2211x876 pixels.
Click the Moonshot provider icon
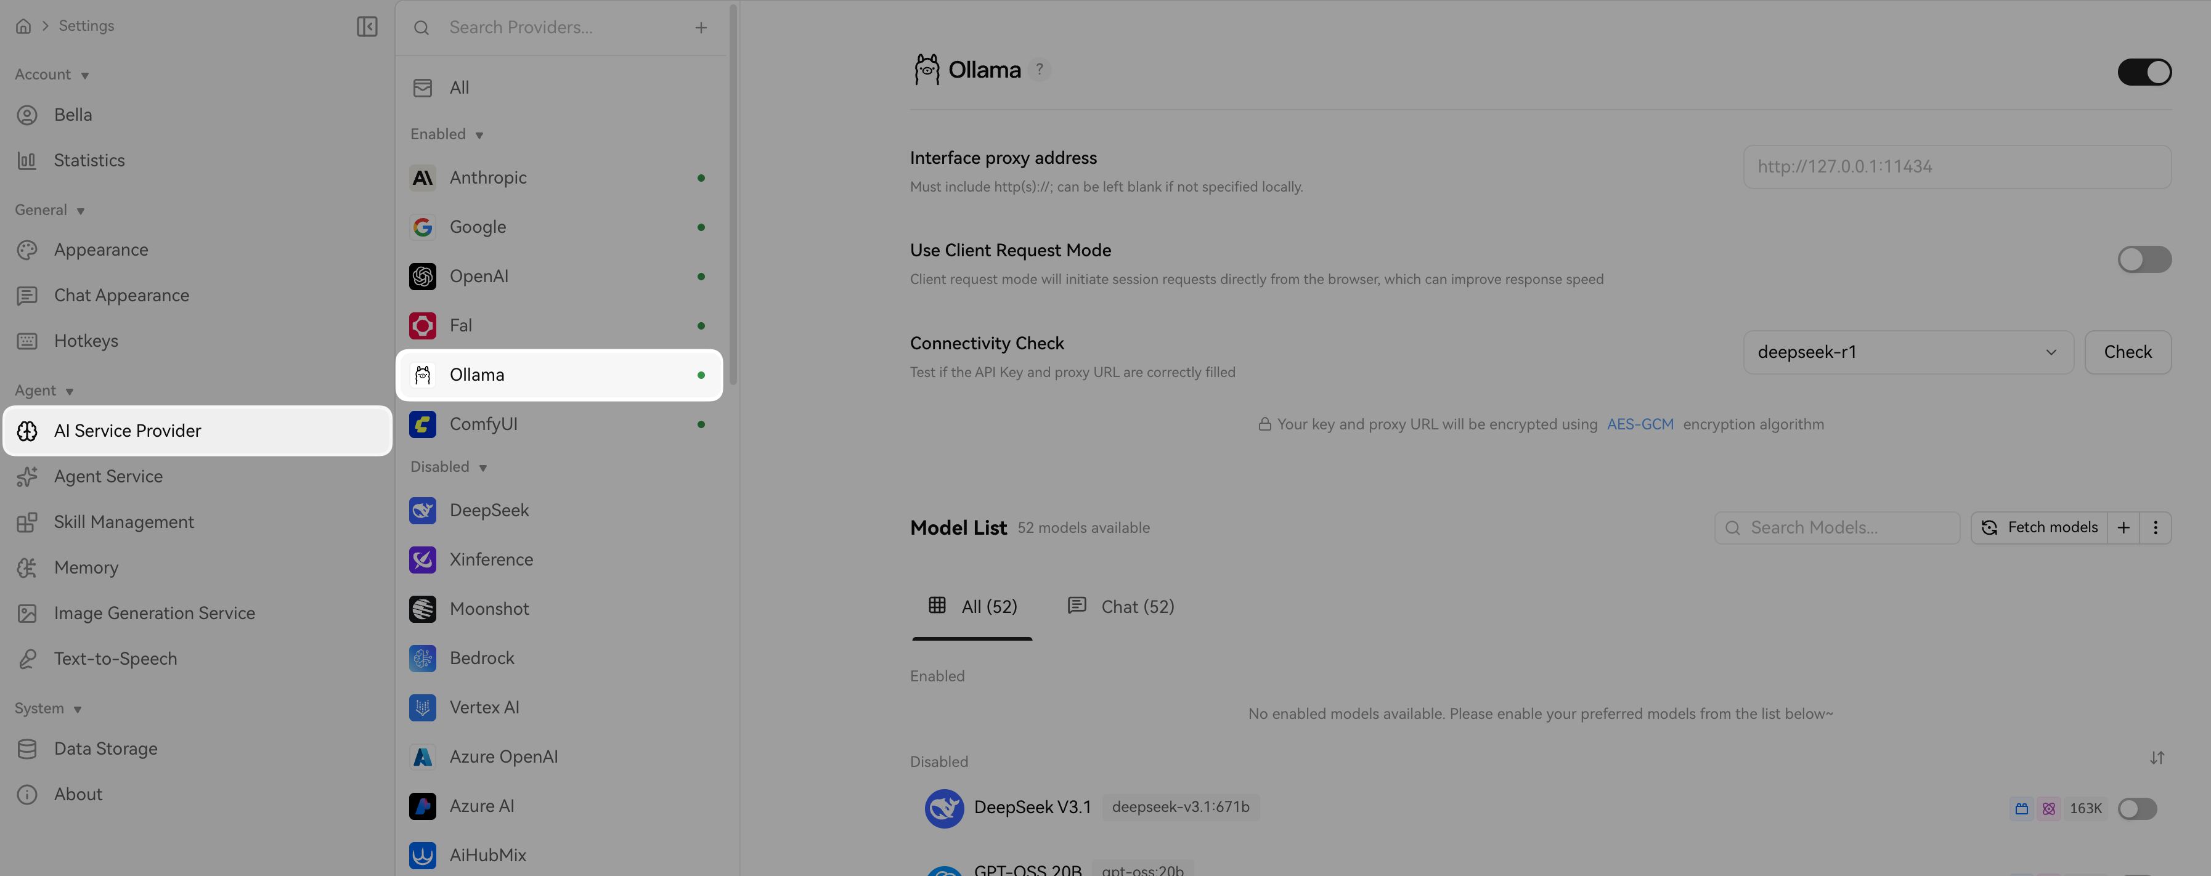(422, 608)
